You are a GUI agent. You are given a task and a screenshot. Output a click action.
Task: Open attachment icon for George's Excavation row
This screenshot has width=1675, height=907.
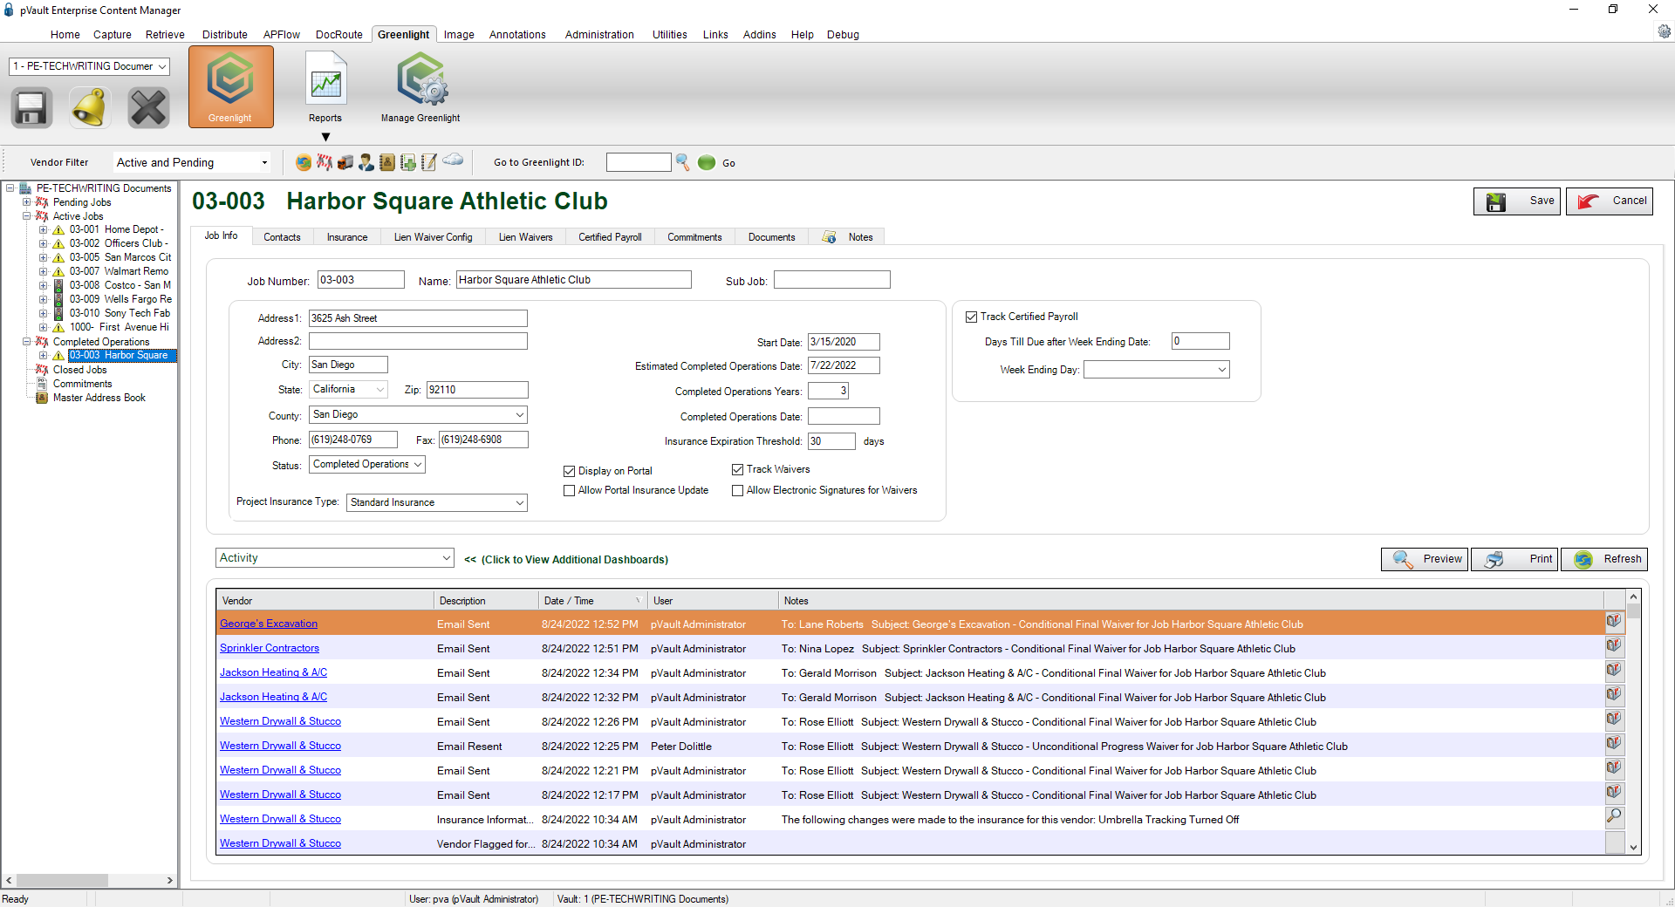(1614, 623)
